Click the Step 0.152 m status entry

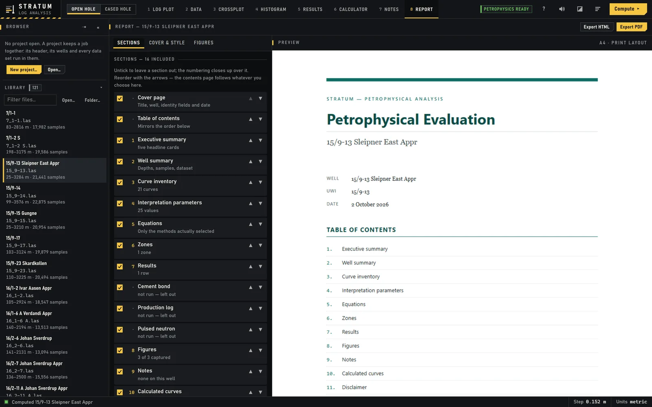(590, 402)
